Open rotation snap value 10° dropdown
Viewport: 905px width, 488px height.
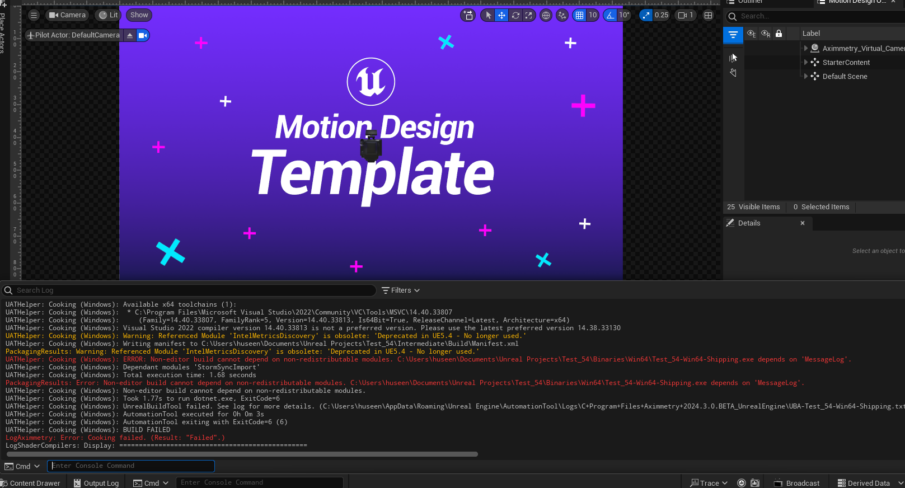coord(624,15)
